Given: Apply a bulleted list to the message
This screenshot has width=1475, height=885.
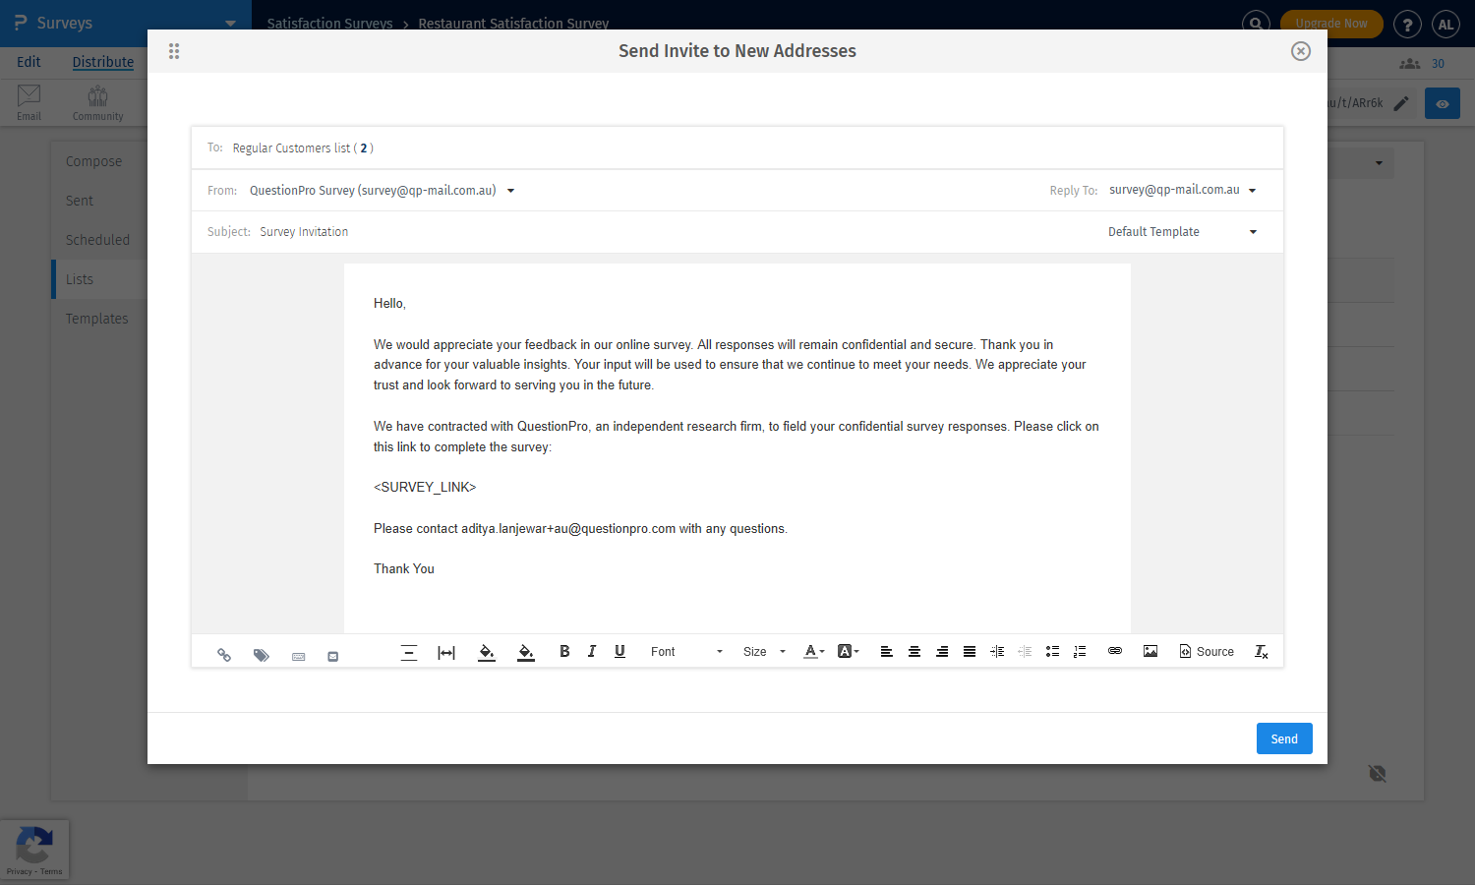Looking at the screenshot, I should pos(1052,651).
